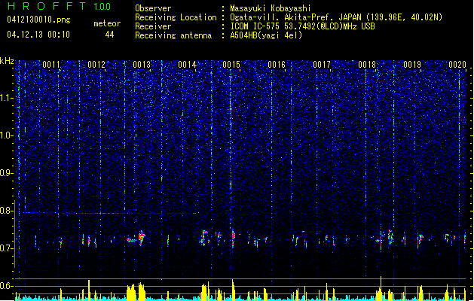Click the red meteor echo near 0015
The width and height of the screenshot is (474, 301).
click(x=233, y=236)
